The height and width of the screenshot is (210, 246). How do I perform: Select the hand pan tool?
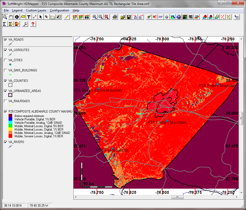[11, 17]
